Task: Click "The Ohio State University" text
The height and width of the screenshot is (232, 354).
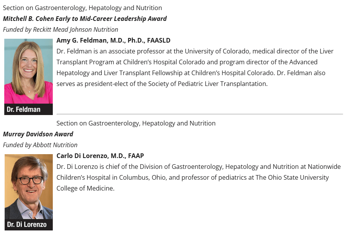Action: 292,177
